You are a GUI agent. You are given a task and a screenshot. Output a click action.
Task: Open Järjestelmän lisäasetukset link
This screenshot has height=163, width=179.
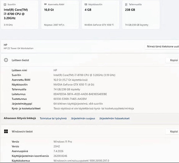(x=114, y=119)
